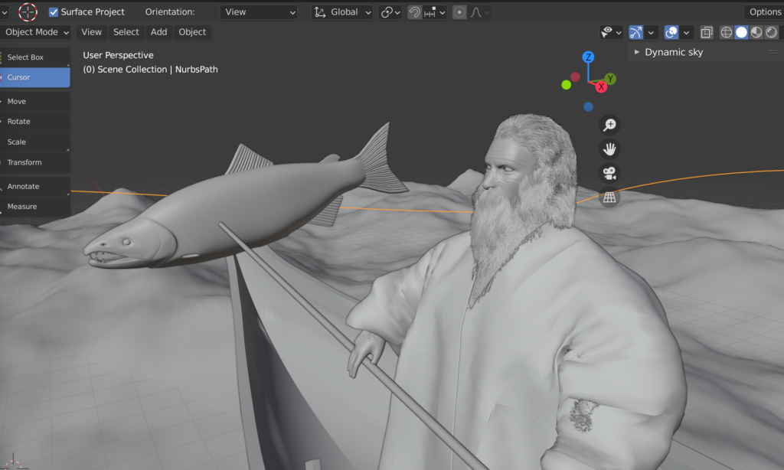Open the Orientation View dropdown
The height and width of the screenshot is (470, 784).
pyautogui.click(x=258, y=12)
